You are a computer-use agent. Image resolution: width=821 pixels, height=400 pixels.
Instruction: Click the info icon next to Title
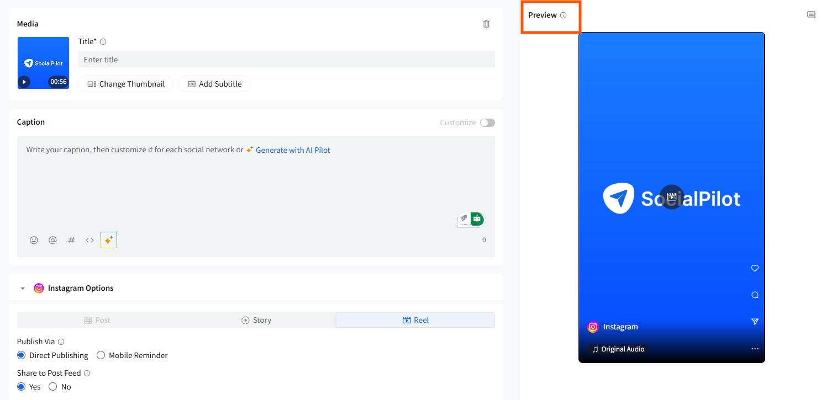(103, 41)
